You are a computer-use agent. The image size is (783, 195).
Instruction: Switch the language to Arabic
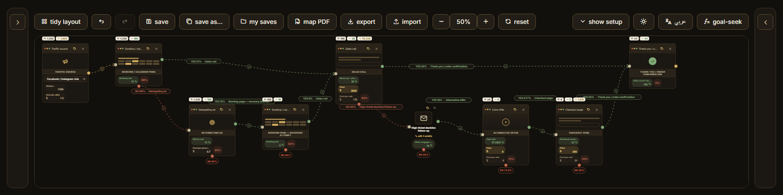pyautogui.click(x=675, y=21)
